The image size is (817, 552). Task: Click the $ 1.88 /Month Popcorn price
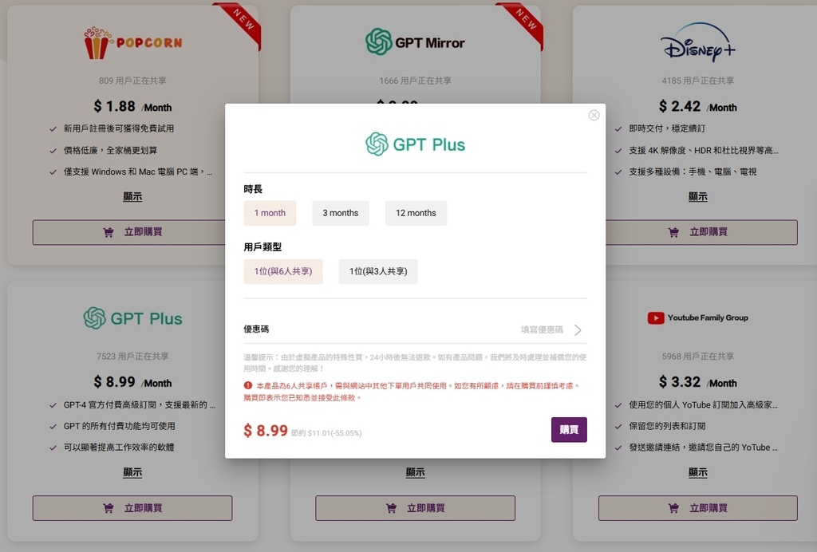tap(133, 107)
